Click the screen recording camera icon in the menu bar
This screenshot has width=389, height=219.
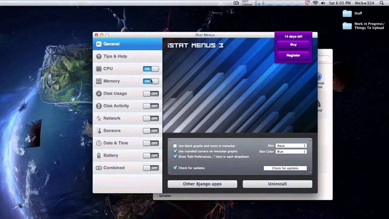click(236, 3)
